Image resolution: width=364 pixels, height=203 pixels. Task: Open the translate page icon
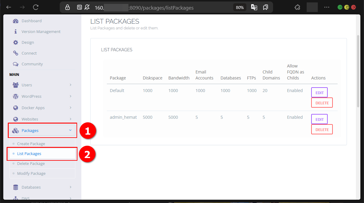tap(254, 7)
